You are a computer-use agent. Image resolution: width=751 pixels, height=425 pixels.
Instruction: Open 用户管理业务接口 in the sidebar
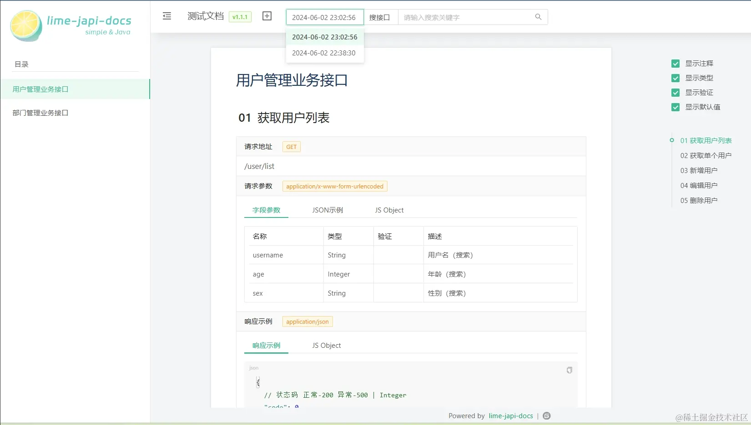click(75, 89)
